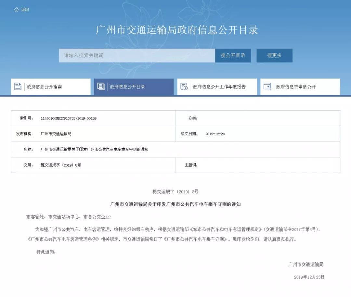Select the 政府信息依申请公开 tab
This screenshot has height=297, width=351.
pos(296,87)
